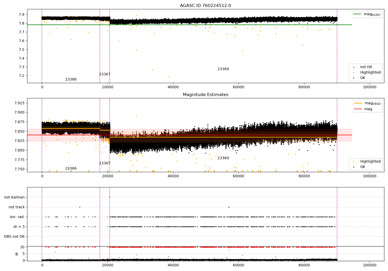This screenshot has width=388, height=271.
Task: Click the 'not Kalman' row label
Action: (x=14, y=197)
